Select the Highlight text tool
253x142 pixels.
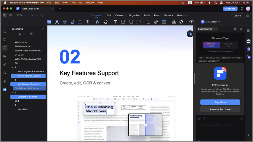(x=49, y=22)
